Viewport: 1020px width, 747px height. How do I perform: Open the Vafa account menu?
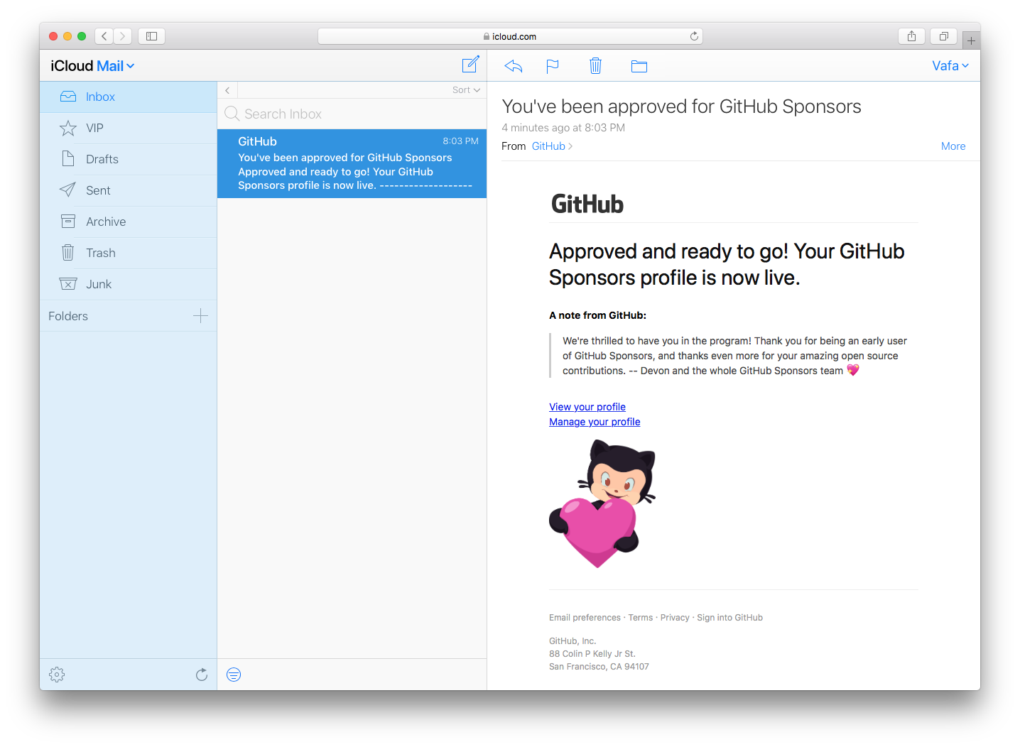[950, 66]
